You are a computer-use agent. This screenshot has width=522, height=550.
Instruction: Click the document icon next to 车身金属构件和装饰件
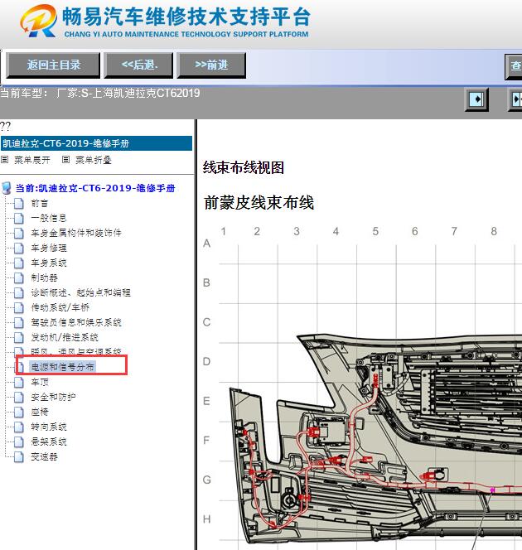(18, 233)
